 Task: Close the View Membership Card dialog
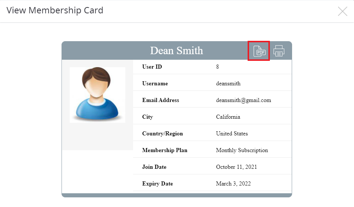pos(343,11)
